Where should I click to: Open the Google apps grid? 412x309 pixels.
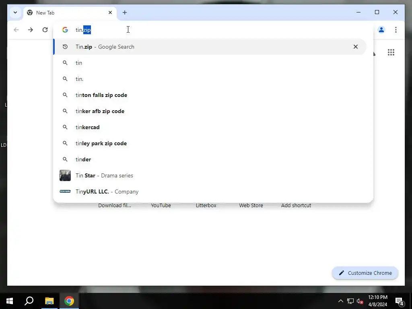click(x=391, y=52)
